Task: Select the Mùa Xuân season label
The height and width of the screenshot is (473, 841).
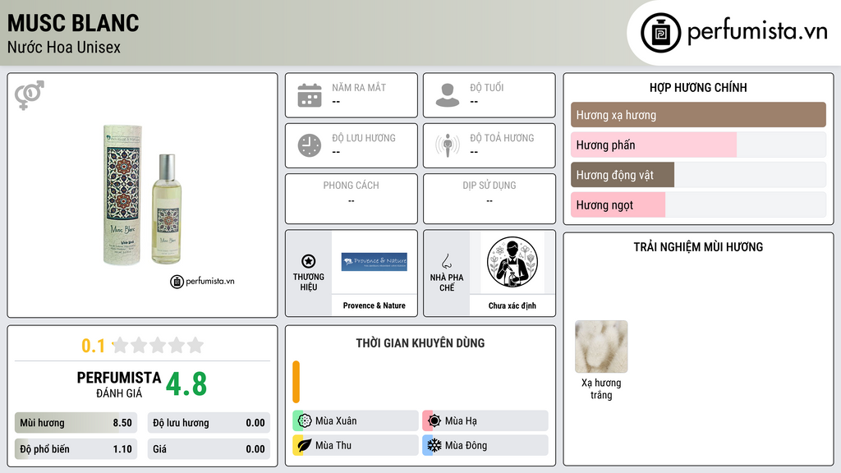Action: coord(336,421)
